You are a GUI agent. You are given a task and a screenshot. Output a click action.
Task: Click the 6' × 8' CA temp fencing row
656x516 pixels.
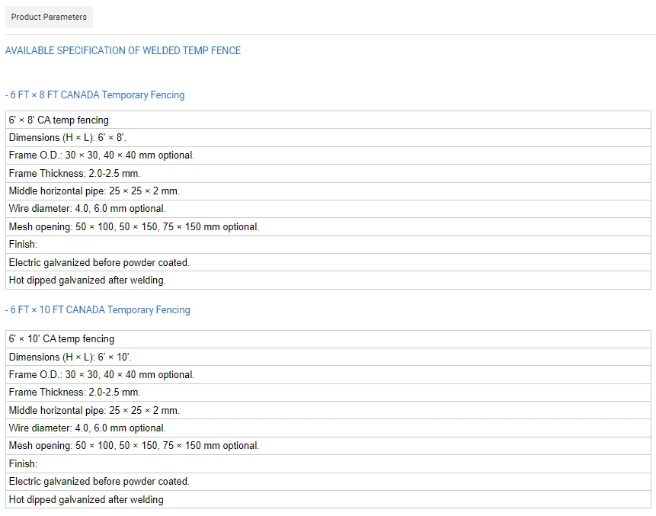click(x=59, y=120)
